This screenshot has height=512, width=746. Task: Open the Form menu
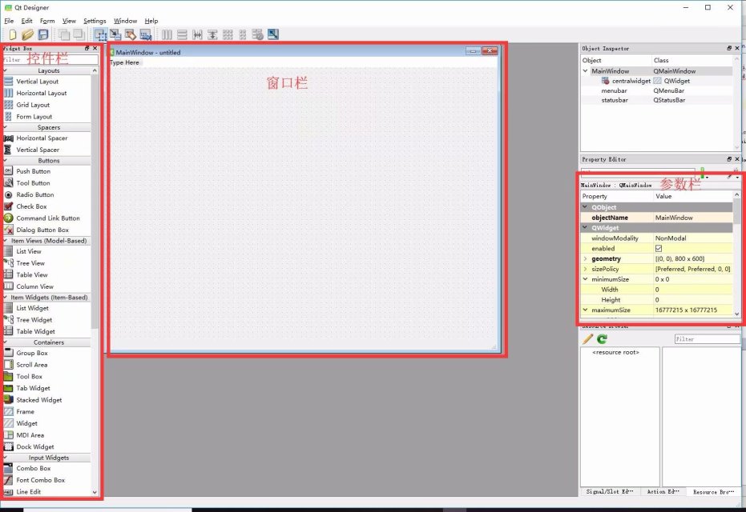tap(48, 21)
